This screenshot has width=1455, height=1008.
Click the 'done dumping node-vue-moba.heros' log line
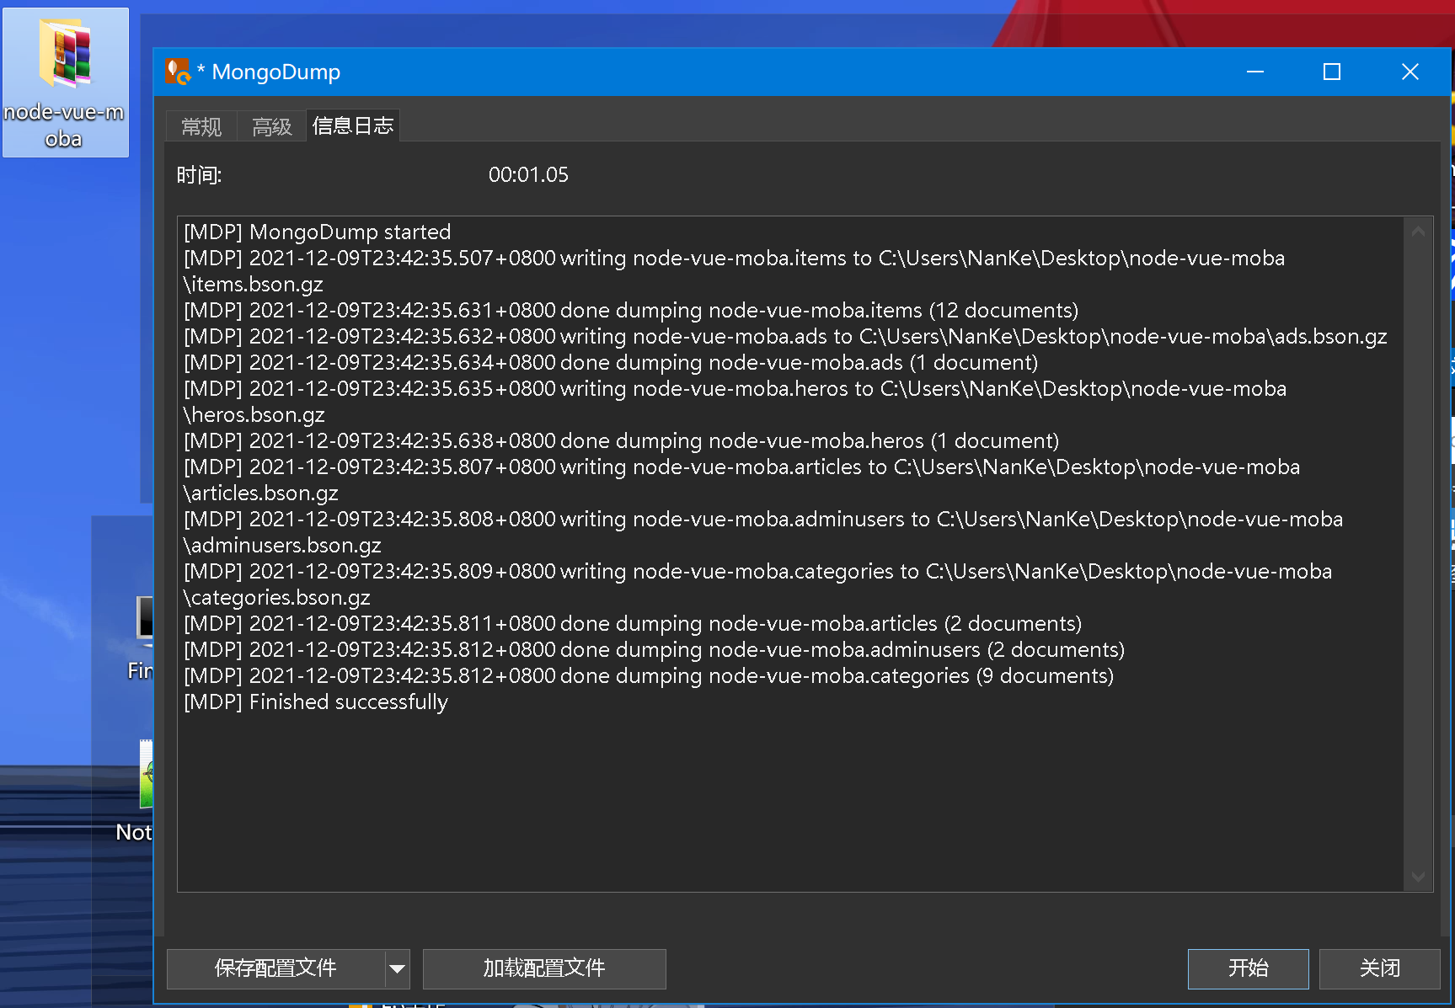[x=621, y=440]
